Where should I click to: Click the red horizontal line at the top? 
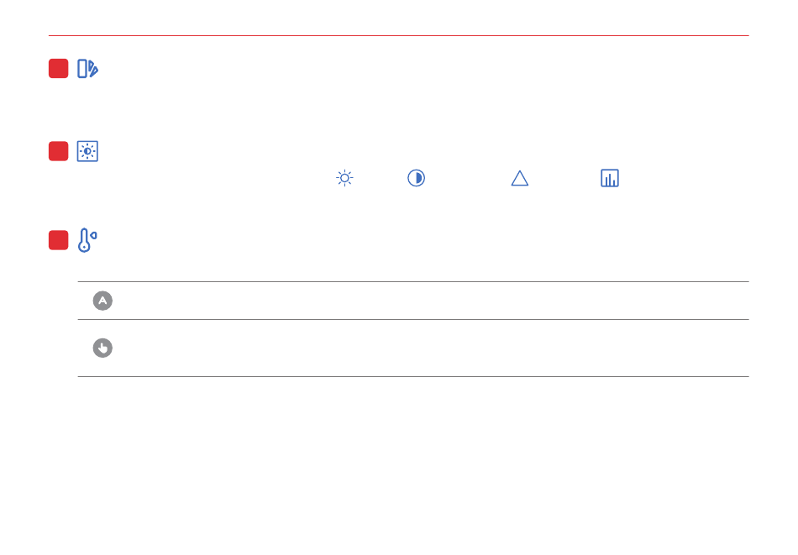398,35
